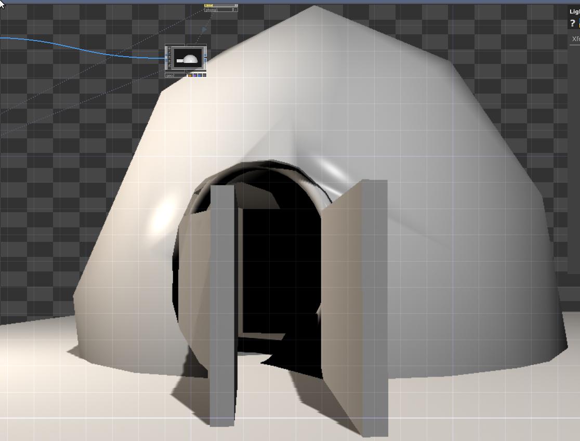This screenshot has width=580, height=441.
Task: Toggle the top circular flag on geo2
Action: pos(169,49)
